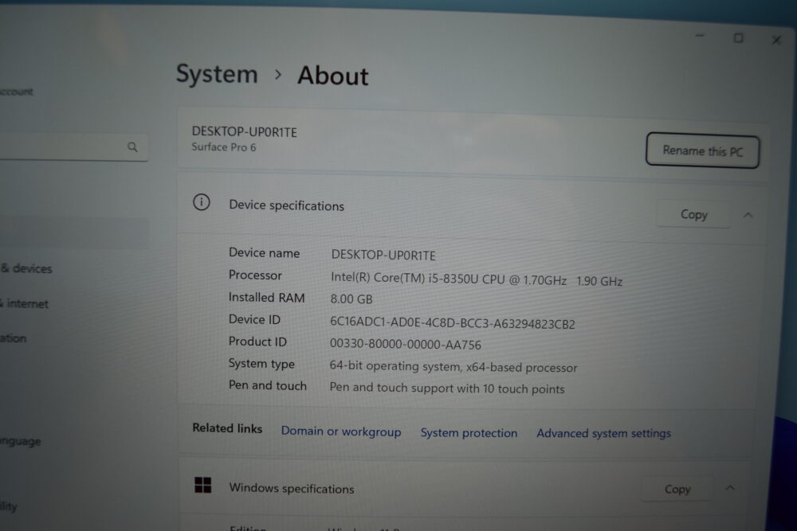Image resolution: width=797 pixels, height=531 pixels.
Task: Click the Device specifications heading
Action: (x=287, y=205)
